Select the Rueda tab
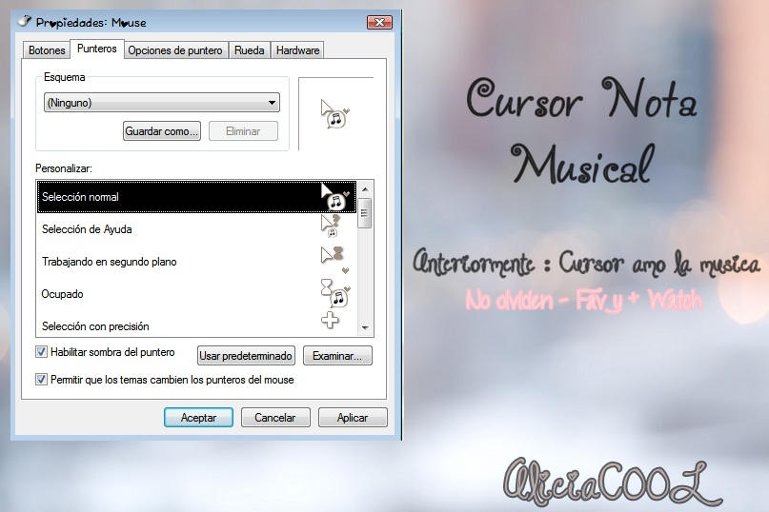The width and height of the screenshot is (769, 512). (x=249, y=50)
